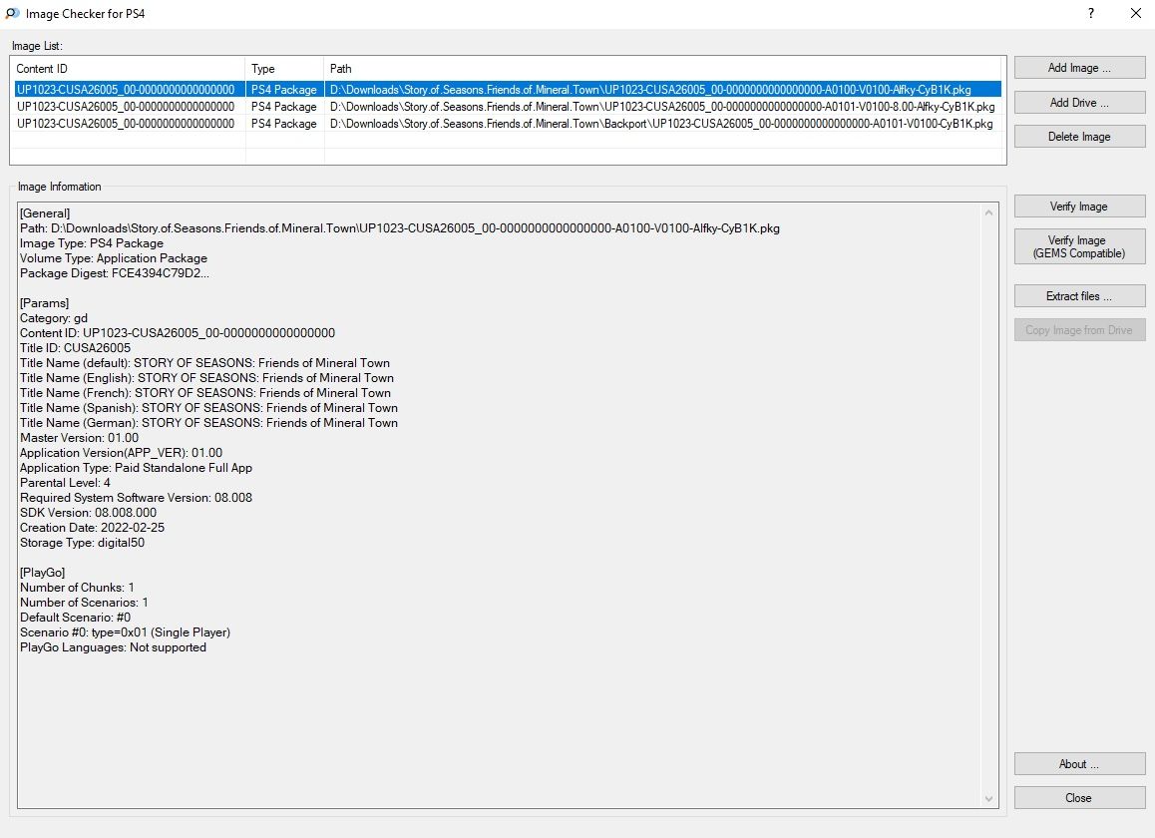Click the Creation Date: 2022-02-25 line
Image resolution: width=1155 pixels, height=838 pixels.
click(92, 528)
